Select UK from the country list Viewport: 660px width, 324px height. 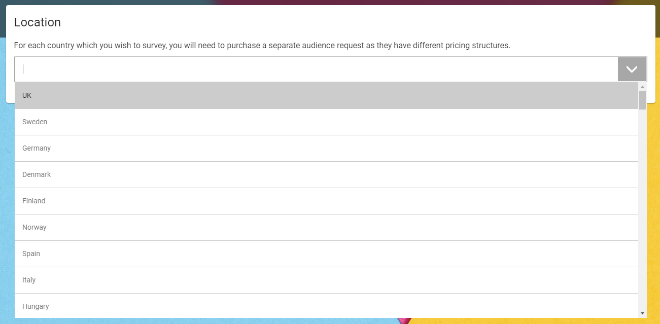(326, 95)
